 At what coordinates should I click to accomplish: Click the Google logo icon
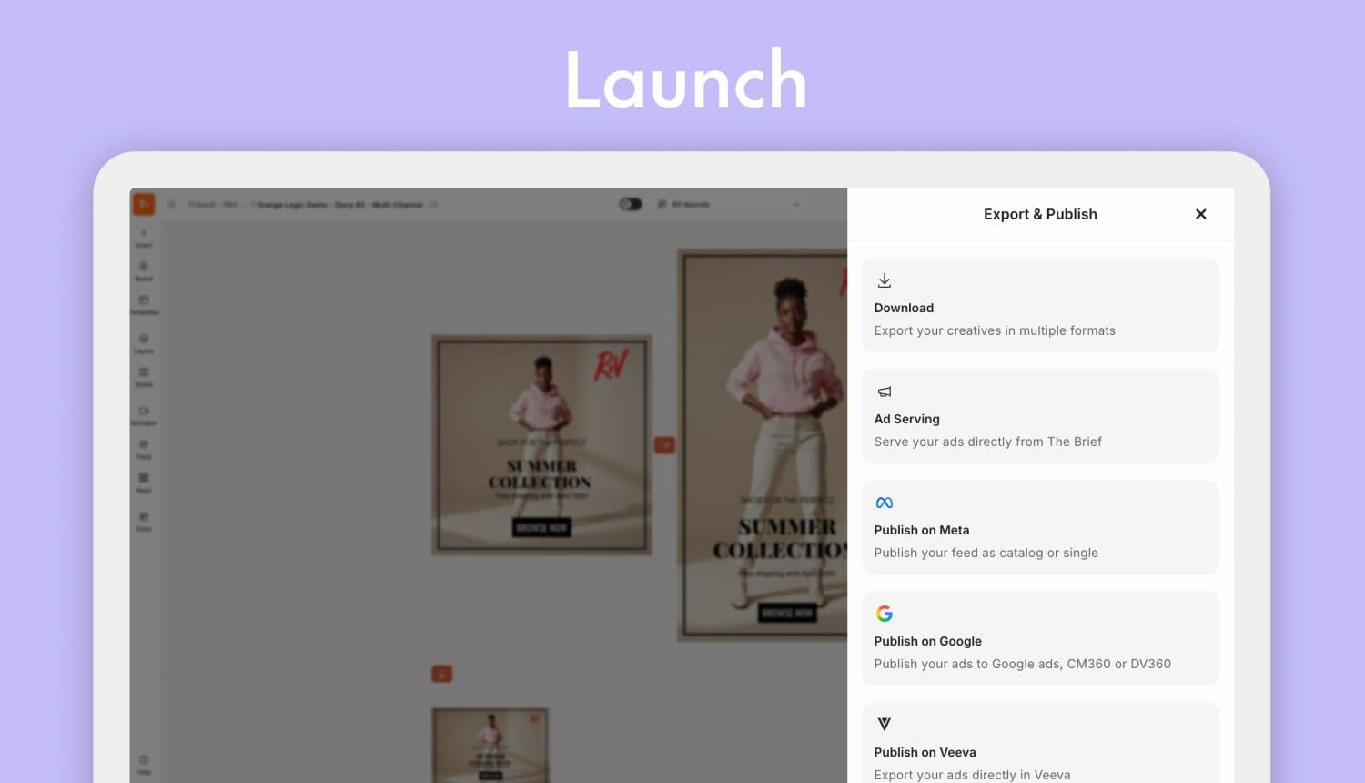[884, 614]
